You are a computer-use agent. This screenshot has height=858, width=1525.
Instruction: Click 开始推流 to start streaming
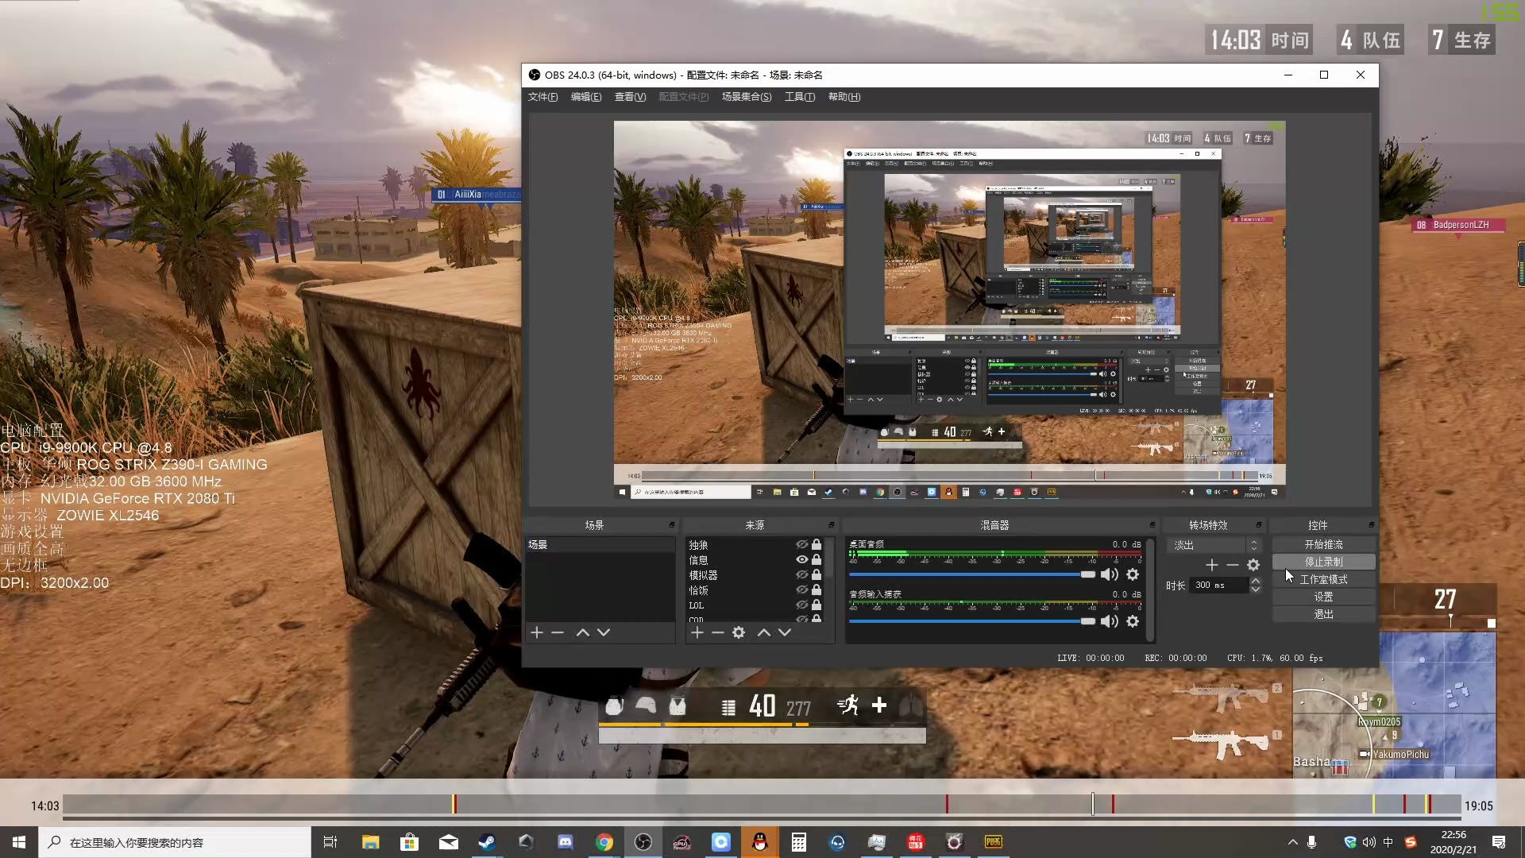tap(1324, 544)
